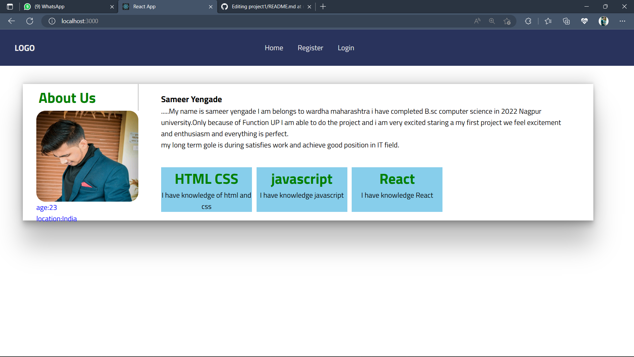
Task: Click inside the address bar
Action: pos(198,21)
